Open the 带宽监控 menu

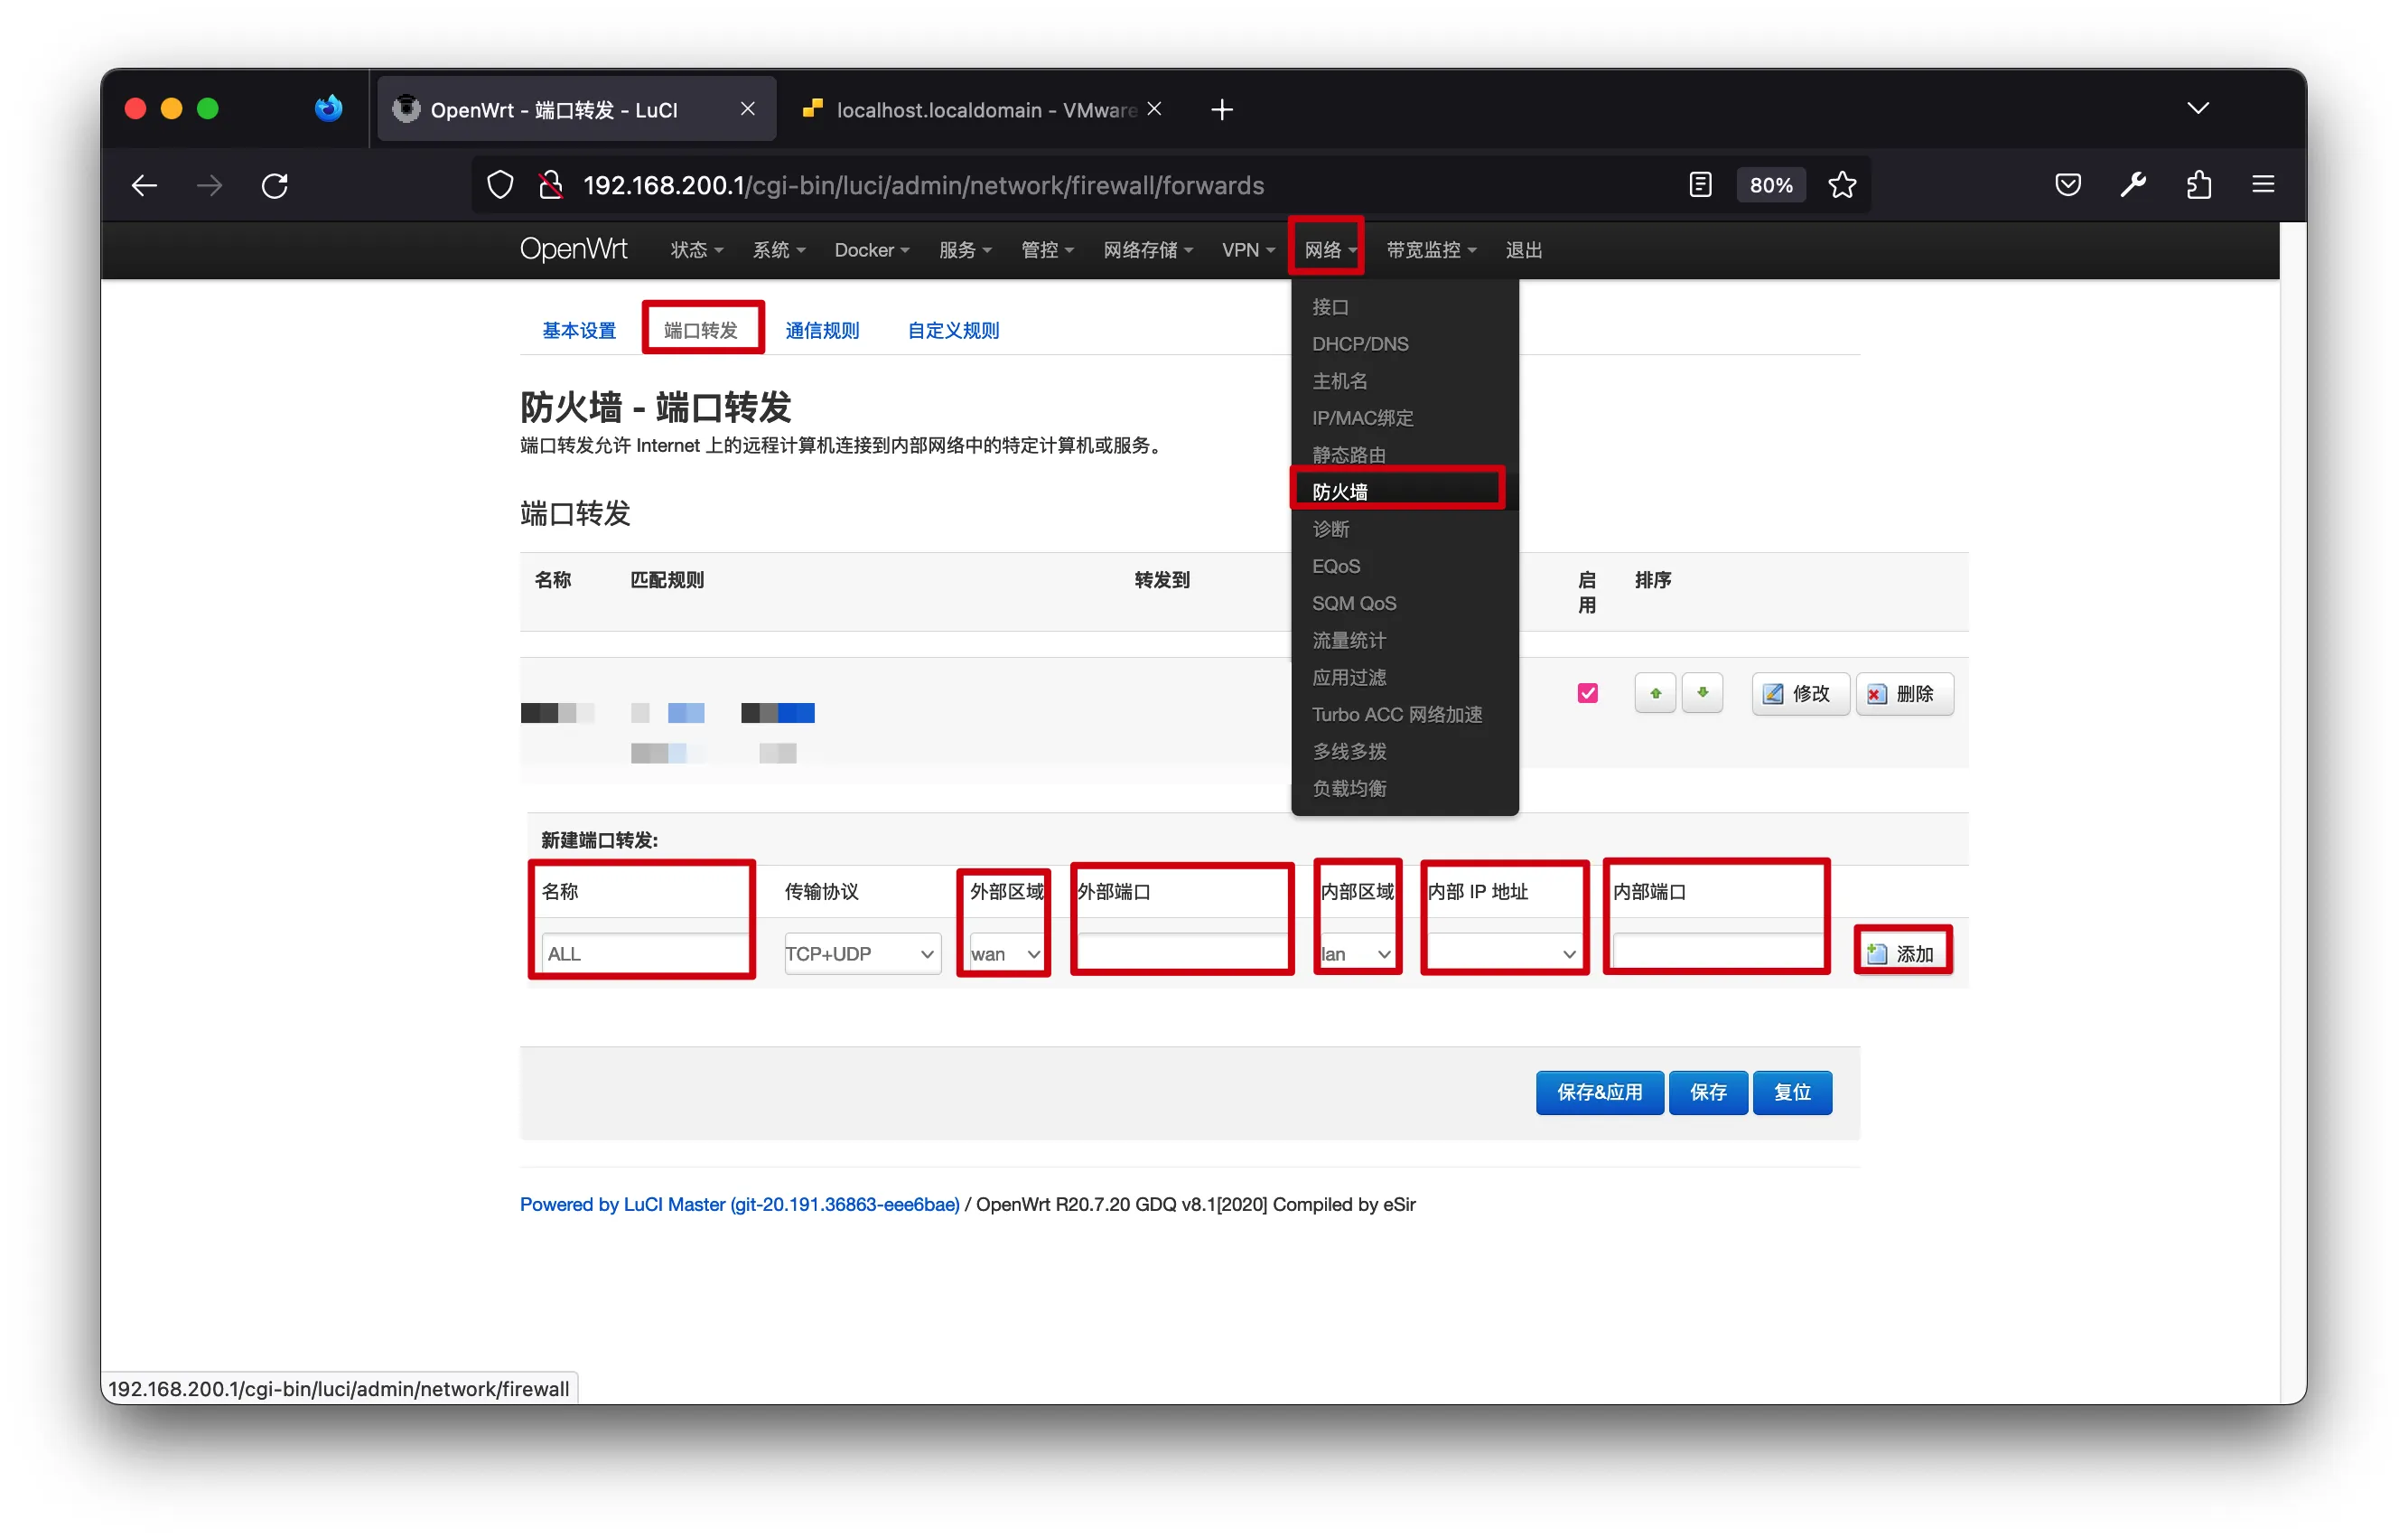coord(1430,250)
